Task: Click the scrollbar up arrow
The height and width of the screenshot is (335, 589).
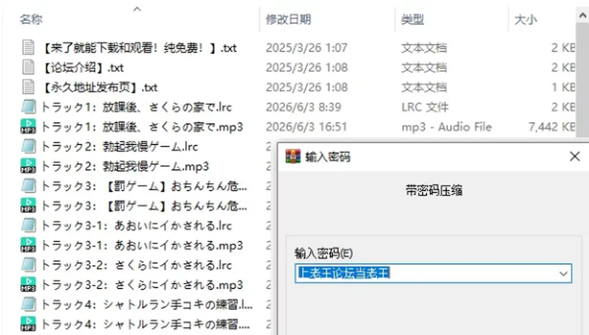Action: pos(582,16)
